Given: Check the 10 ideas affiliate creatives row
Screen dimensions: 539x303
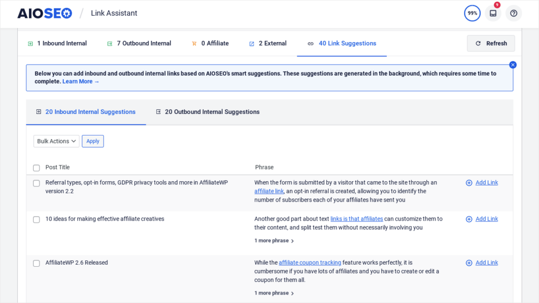Looking at the screenshot, I should [36, 220].
